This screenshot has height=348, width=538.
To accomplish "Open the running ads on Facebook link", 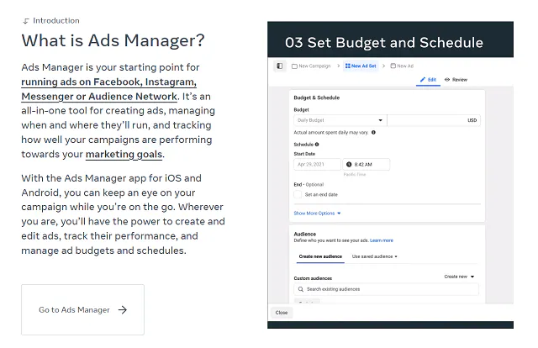I will coord(108,89).
